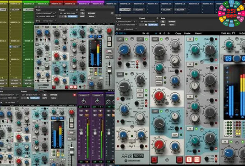Click volume fader on first purple mixer track
Screen dimensions: 245x166
point(81,132)
